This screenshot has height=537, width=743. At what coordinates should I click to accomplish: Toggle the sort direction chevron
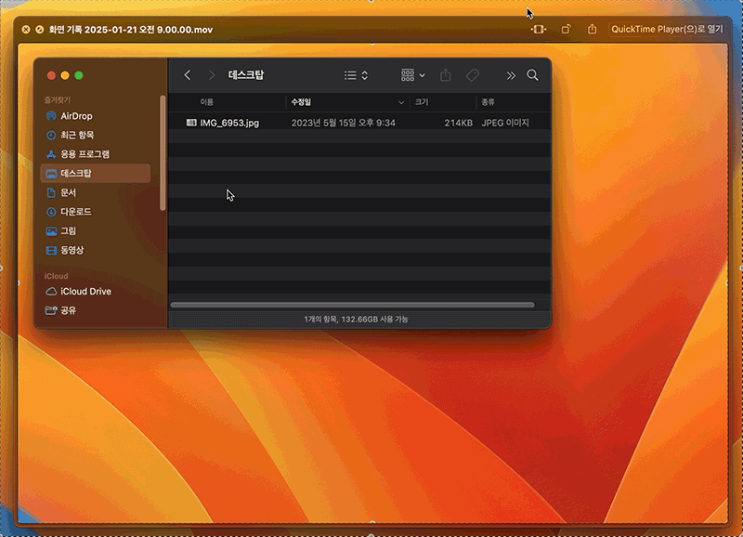[401, 102]
